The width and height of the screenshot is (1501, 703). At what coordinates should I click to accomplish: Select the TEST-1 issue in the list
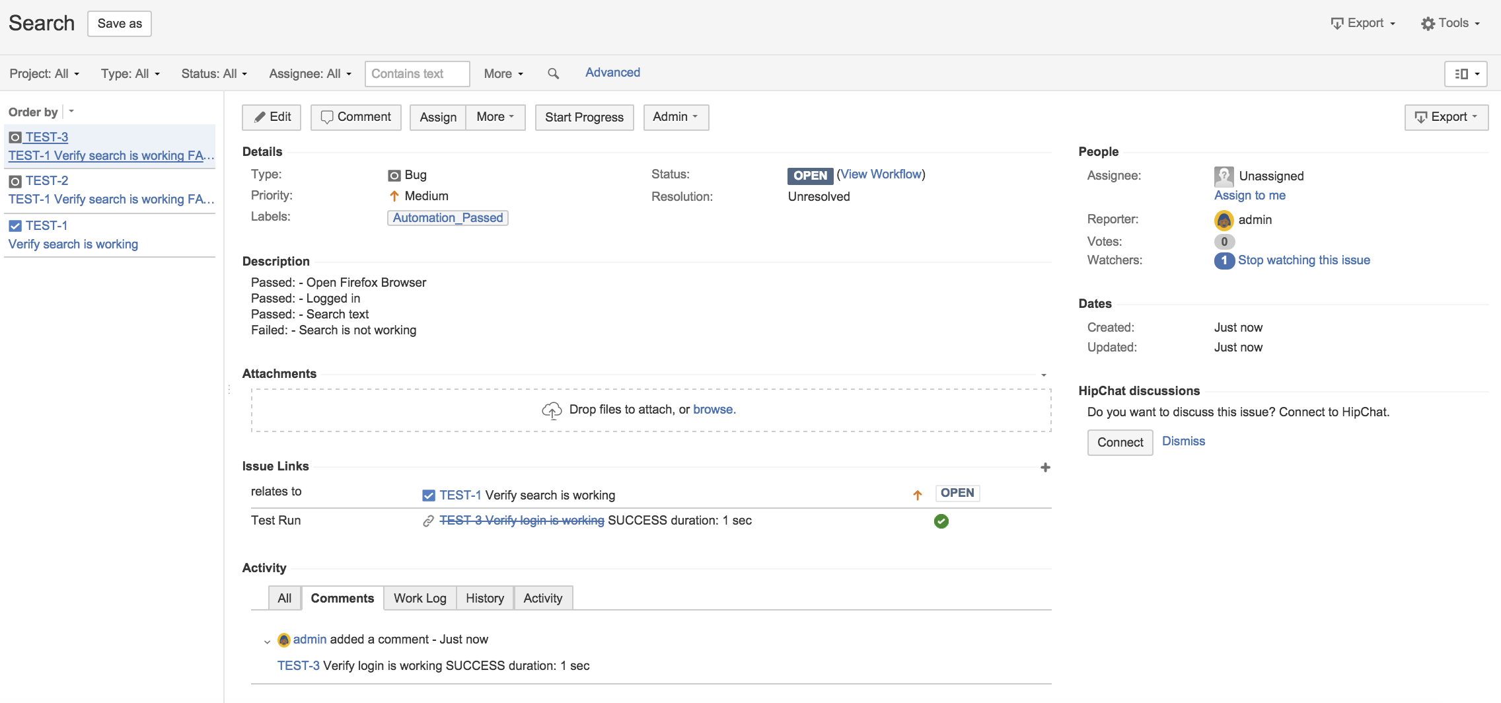[x=110, y=235]
